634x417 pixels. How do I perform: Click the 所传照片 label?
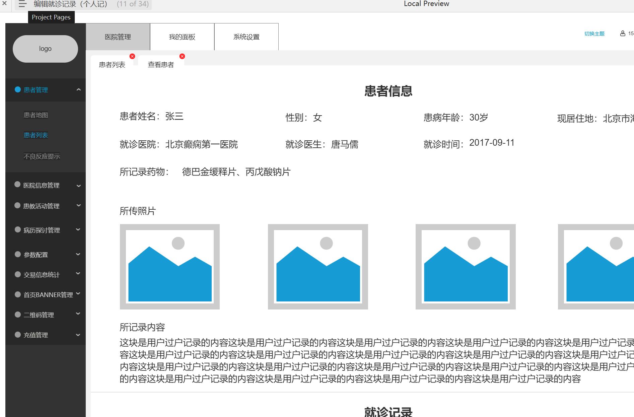[138, 211]
